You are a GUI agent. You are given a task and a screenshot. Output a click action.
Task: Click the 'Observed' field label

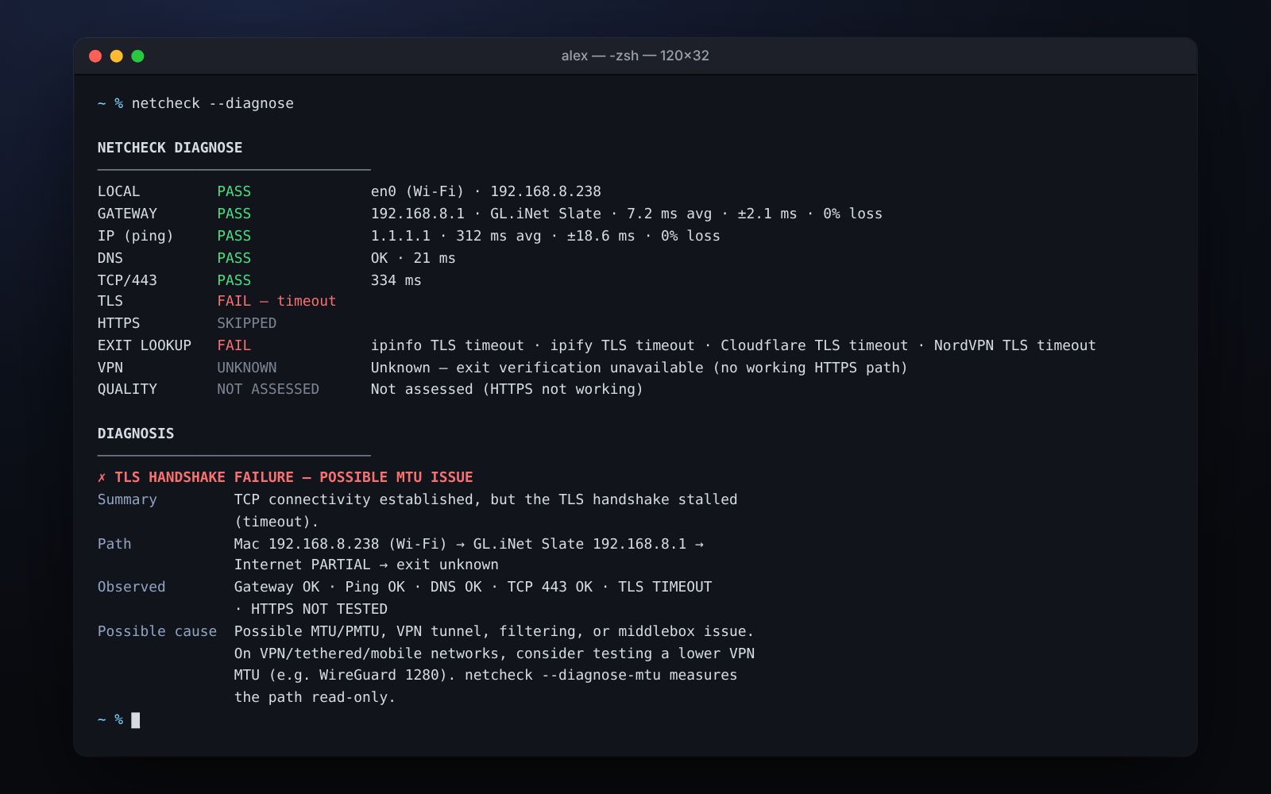coord(131,587)
